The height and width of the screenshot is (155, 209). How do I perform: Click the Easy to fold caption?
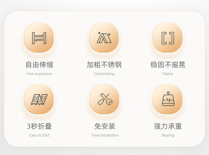pyautogui.click(x=39, y=135)
